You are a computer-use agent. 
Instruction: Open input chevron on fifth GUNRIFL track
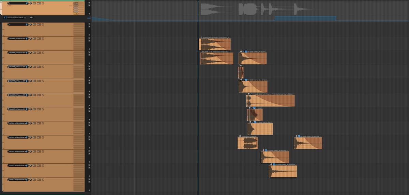(27, 95)
